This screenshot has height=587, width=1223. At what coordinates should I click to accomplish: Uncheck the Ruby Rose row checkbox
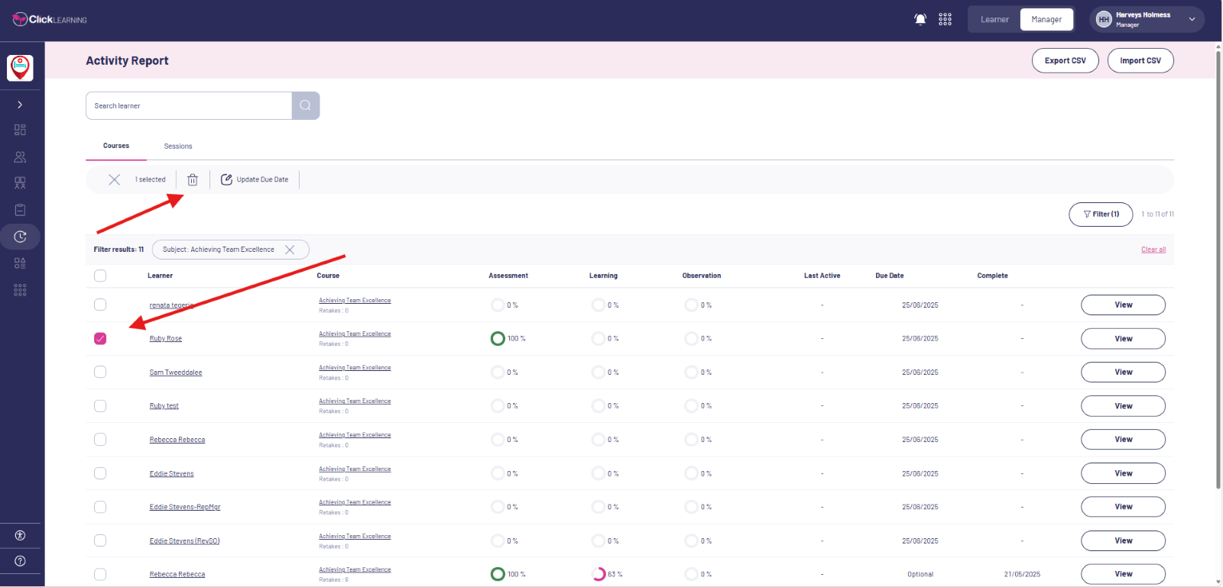[x=100, y=338]
